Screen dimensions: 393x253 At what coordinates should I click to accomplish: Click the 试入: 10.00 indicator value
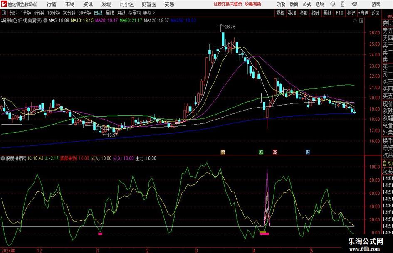pyautogui.click(x=101, y=158)
